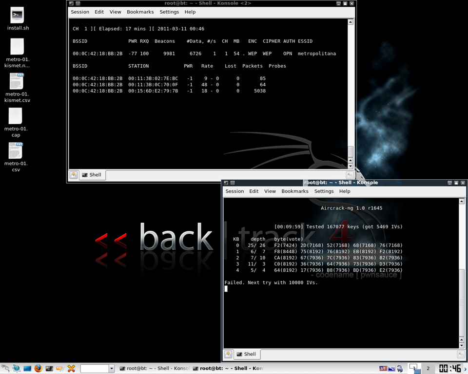Screen dimensions: 468x374
Task: Click the blue display tray icon
Action: coord(391,368)
